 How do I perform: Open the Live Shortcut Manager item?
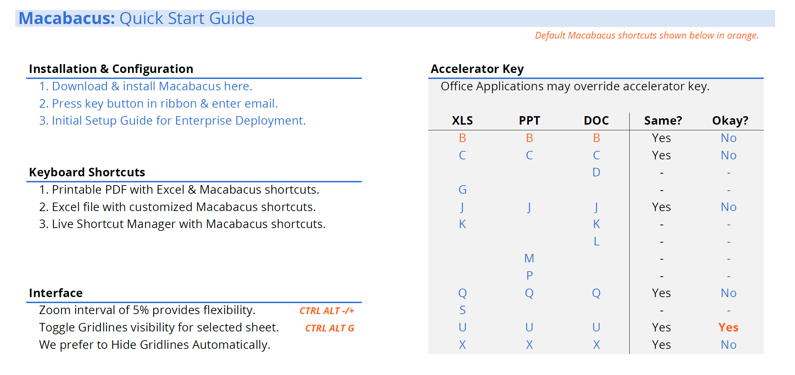click(x=182, y=224)
